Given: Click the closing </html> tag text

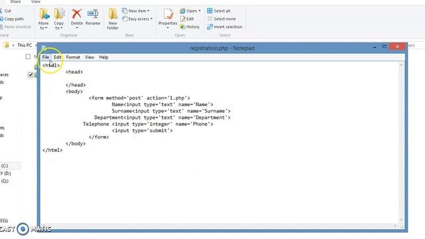Looking at the screenshot, I should click(x=52, y=150).
